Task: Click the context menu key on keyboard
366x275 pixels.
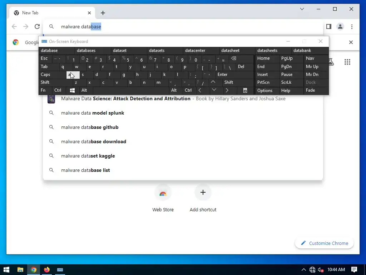Action: point(245,91)
